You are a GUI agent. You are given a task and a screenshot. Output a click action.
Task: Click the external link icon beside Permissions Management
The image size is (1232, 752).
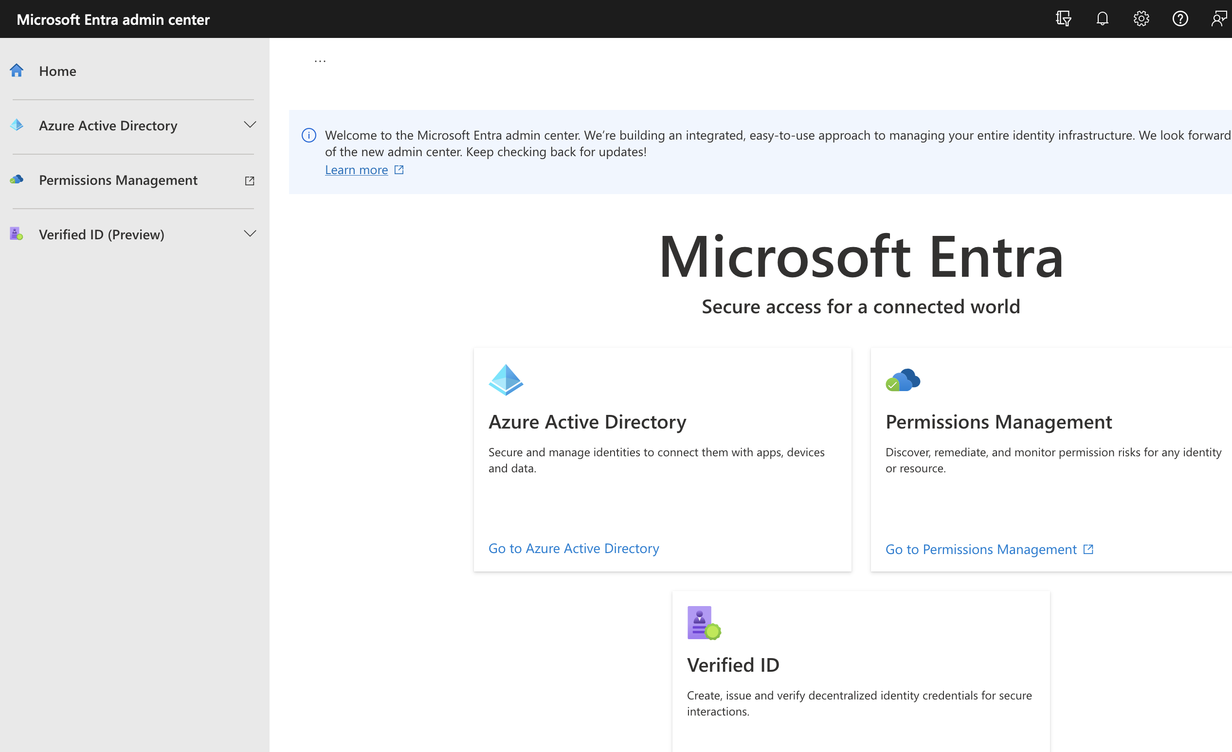pos(249,180)
